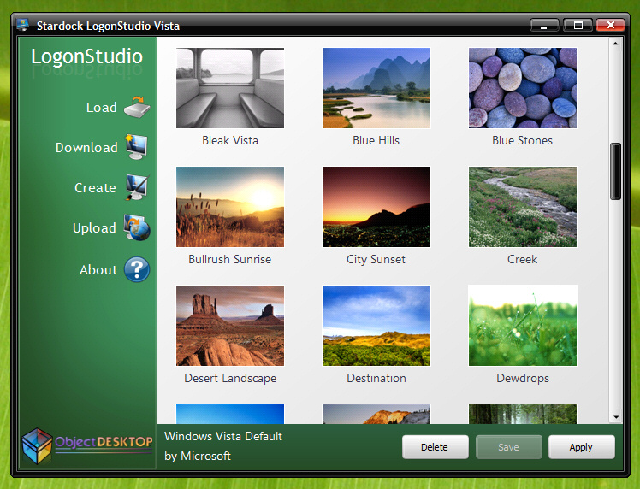Open the About question mark icon
The image size is (640, 489).
click(137, 269)
